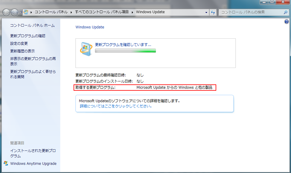Expand the arrow before コントロール パネル breadcrumb
The height and width of the screenshot is (173, 291).
pyautogui.click(x=31, y=12)
